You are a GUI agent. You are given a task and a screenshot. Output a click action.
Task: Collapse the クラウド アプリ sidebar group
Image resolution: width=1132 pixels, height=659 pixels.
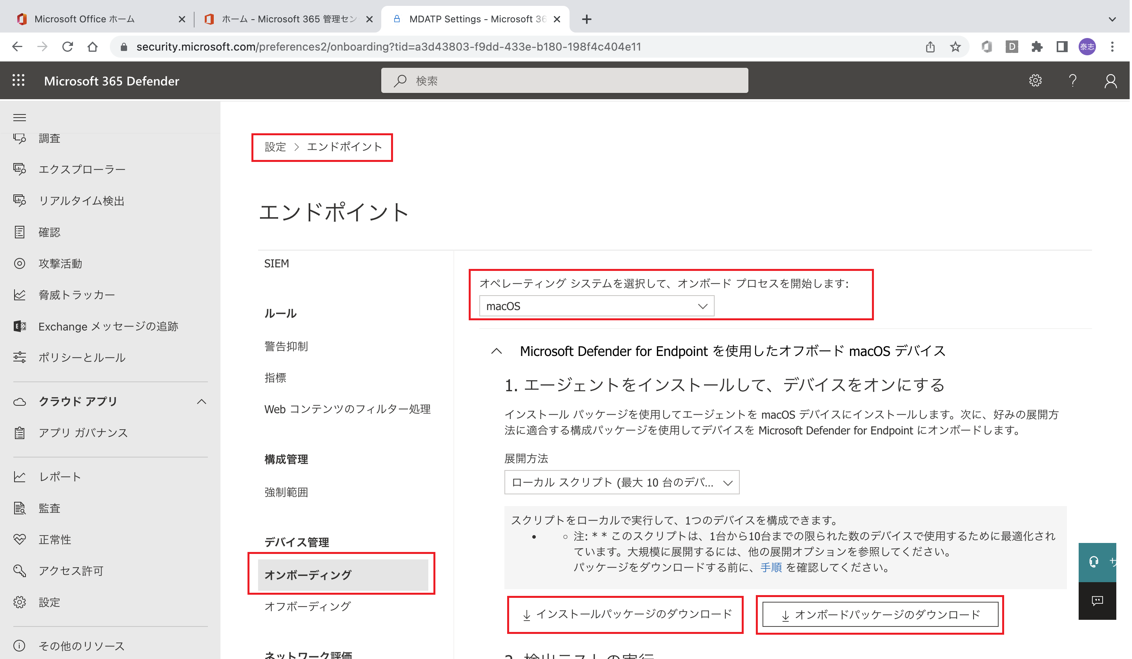pos(202,402)
